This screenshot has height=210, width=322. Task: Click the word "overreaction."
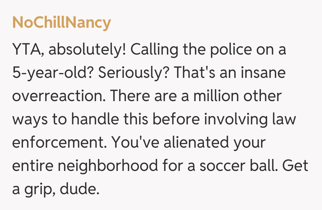tap(59, 96)
